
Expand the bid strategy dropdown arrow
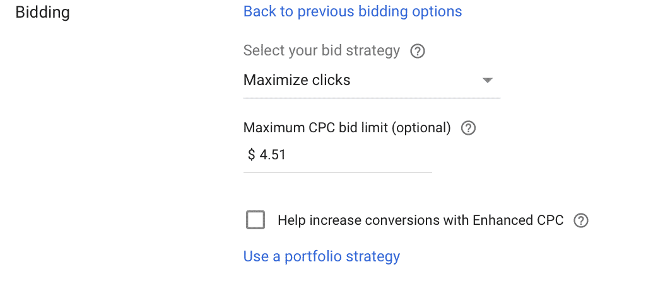pos(488,81)
